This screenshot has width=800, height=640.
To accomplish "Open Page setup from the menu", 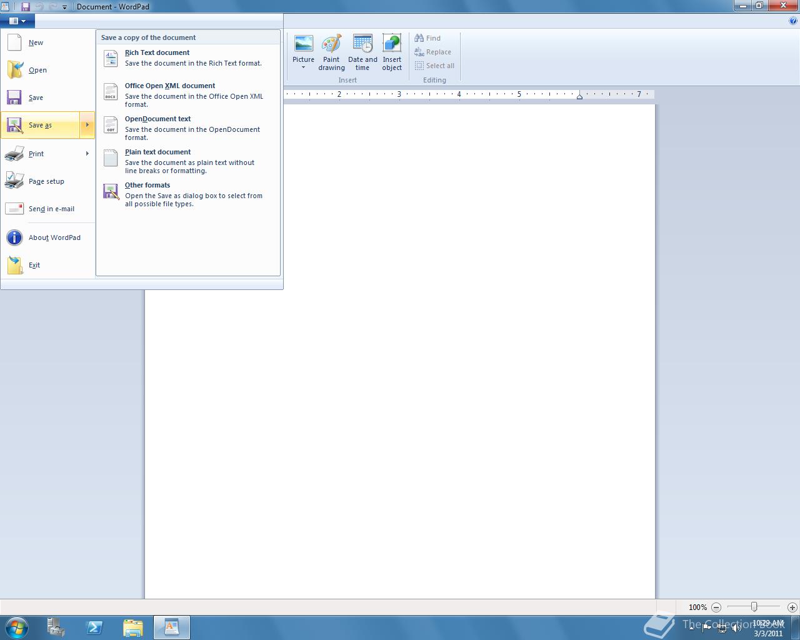I will point(47,181).
